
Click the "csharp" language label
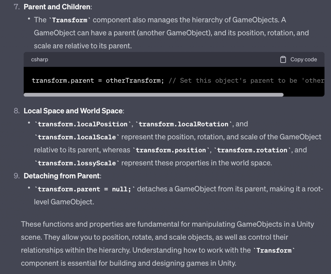coord(40,59)
